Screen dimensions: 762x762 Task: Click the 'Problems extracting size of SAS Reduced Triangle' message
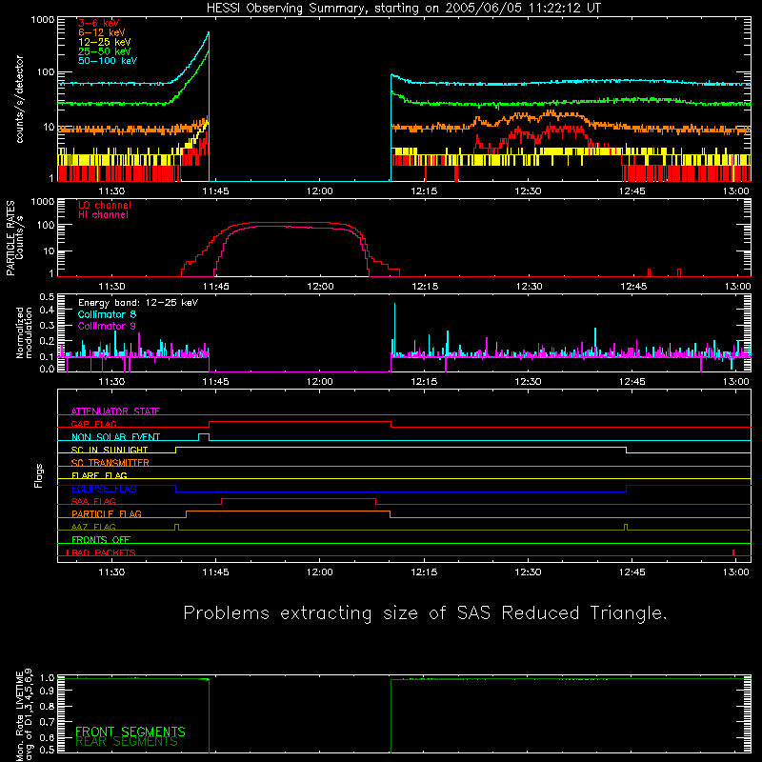425,613
